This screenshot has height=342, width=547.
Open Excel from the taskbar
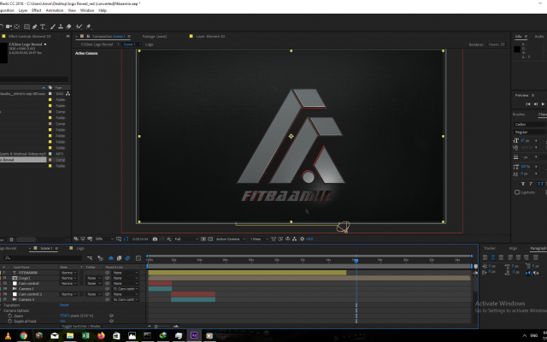pyautogui.click(x=85, y=336)
